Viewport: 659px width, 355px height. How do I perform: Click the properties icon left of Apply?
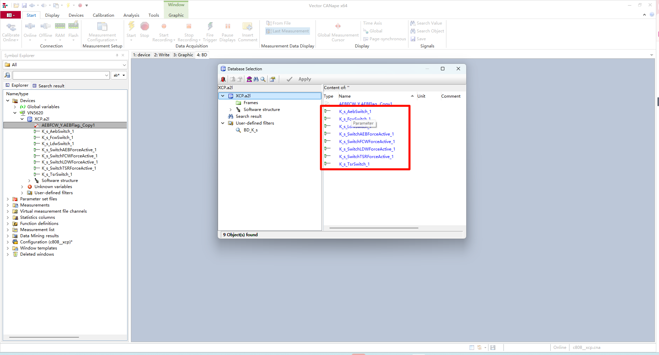(272, 79)
